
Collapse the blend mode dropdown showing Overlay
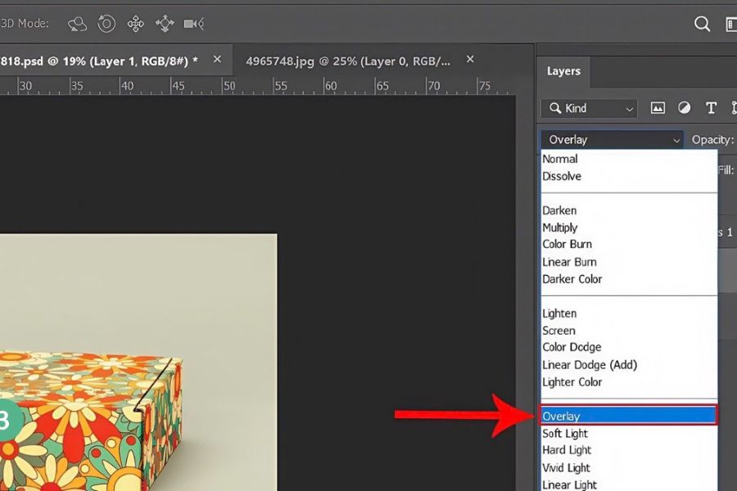coord(612,140)
